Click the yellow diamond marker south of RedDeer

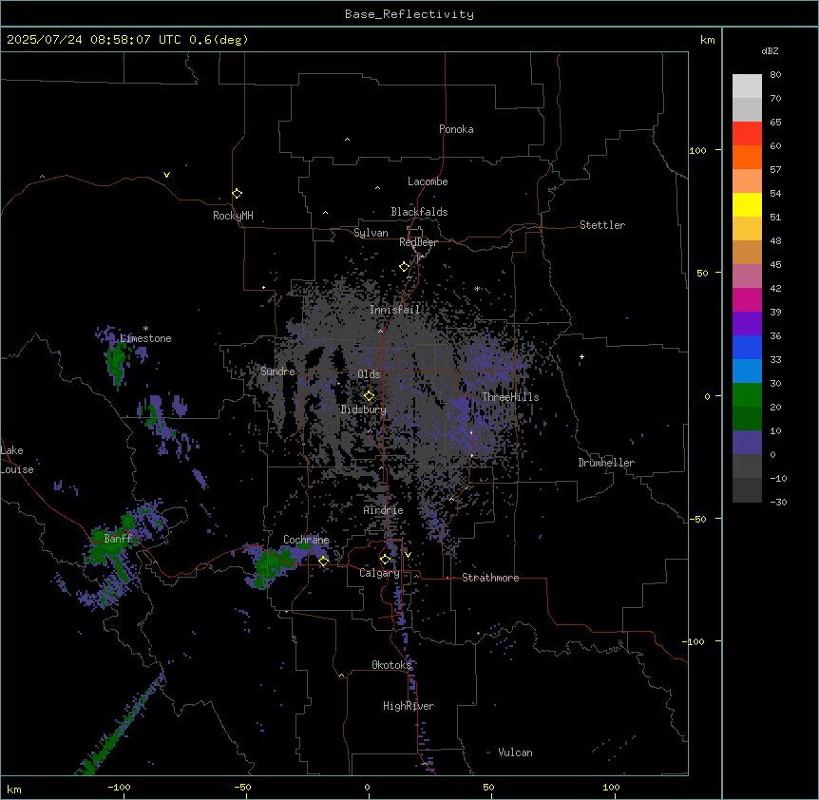(x=405, y=267)
